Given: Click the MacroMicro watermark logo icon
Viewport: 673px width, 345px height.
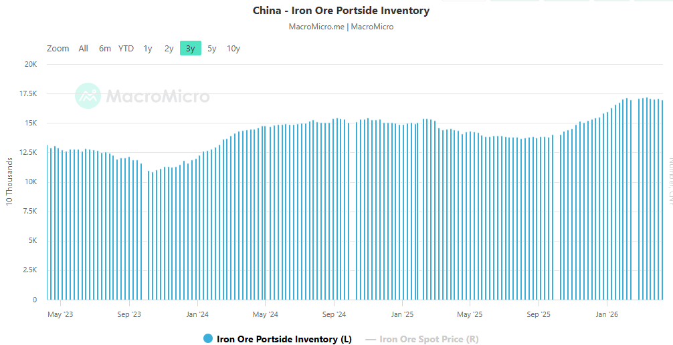Looking at the screenshot, I should pyautogui.click(x=88, y=96).
